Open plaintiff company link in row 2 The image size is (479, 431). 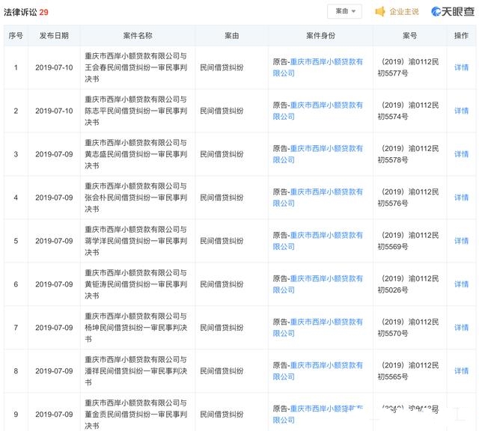tap(317, 111)
